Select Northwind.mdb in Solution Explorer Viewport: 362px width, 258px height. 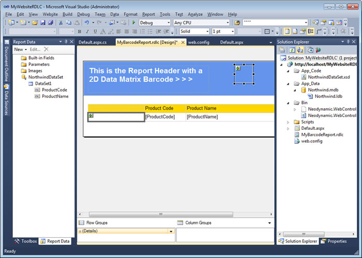(323, 90)
